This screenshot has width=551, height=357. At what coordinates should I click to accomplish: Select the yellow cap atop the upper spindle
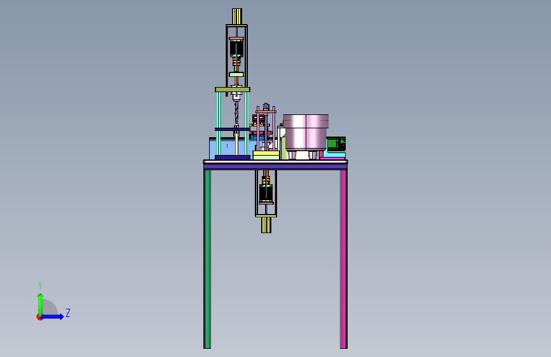pos(237,17)
